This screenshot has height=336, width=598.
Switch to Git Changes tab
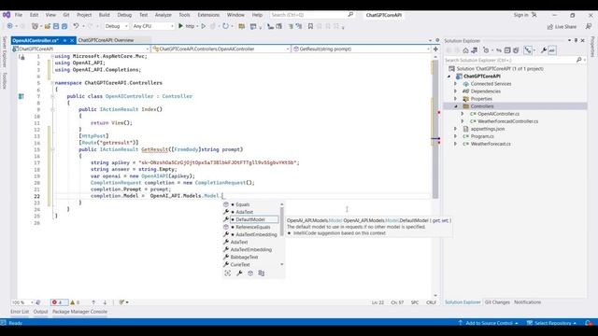click(497, 302)
